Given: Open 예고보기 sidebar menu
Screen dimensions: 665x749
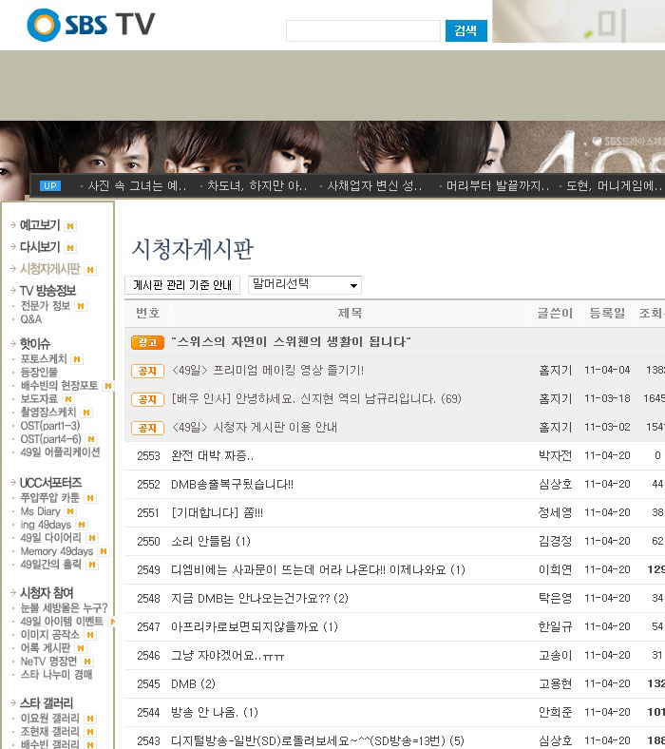Looking at the screenshot, I should pos(40,225).
